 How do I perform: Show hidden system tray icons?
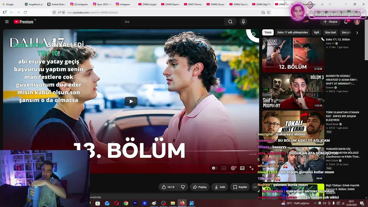click(x=315, y=203)
